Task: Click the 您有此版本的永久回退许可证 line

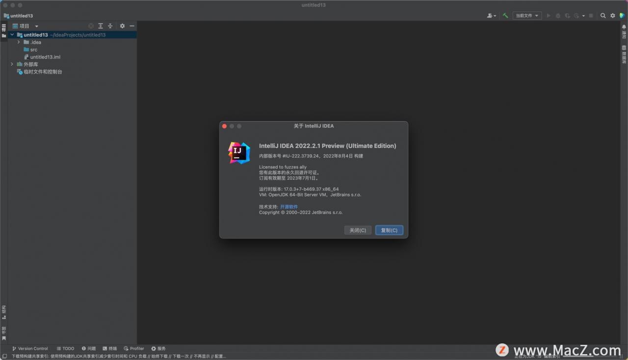Action: (289, 172)
